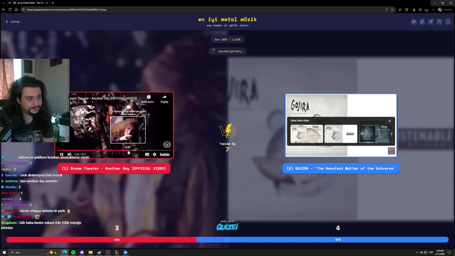Go back in browser
Image resolution: width=455 pixels, height=256 pixels.
click(4, 10)
